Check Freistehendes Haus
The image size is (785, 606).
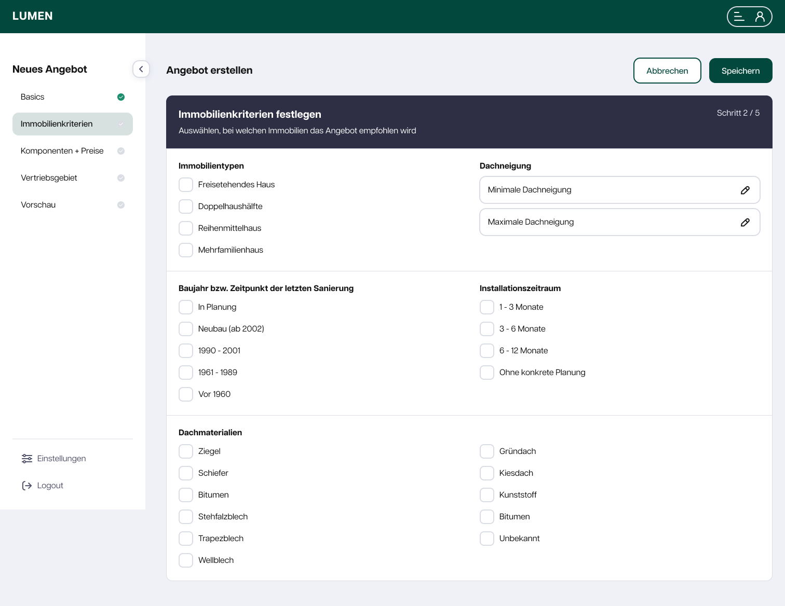(186, 185)
